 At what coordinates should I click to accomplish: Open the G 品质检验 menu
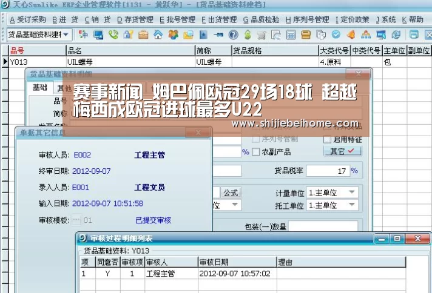pos(261,20)
